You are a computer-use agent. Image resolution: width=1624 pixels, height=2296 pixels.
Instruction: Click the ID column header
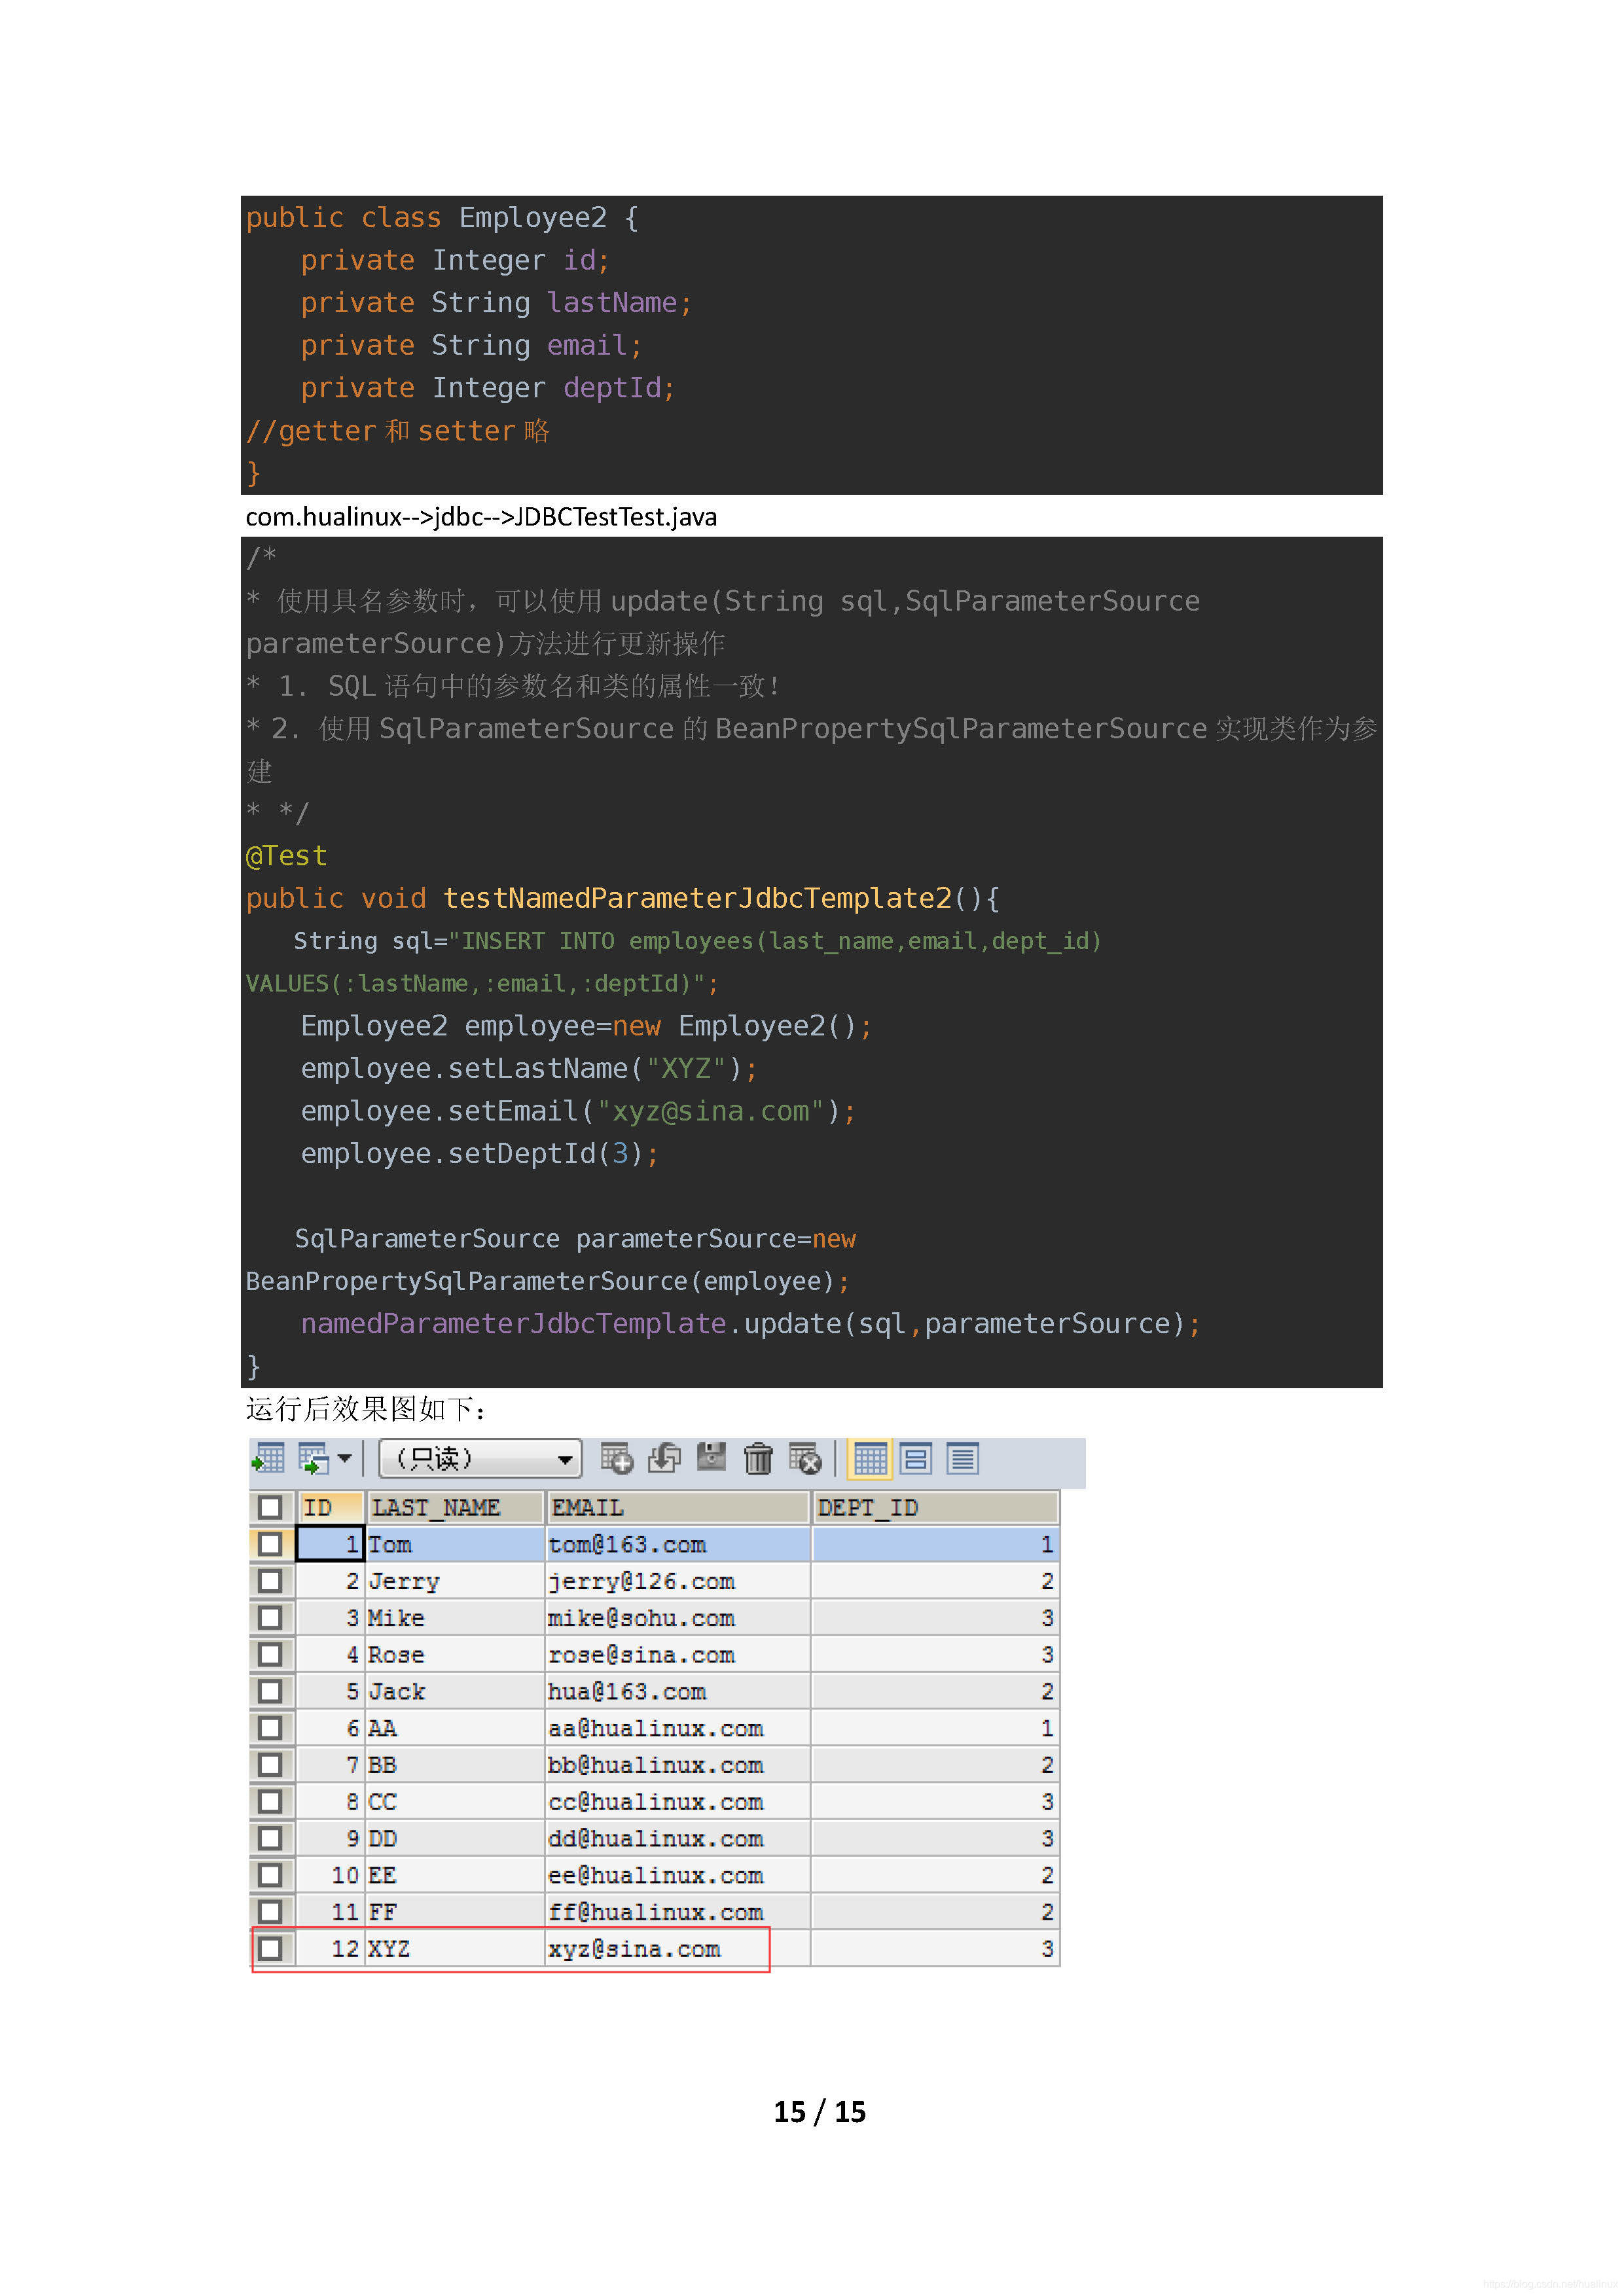point(330,1507)
